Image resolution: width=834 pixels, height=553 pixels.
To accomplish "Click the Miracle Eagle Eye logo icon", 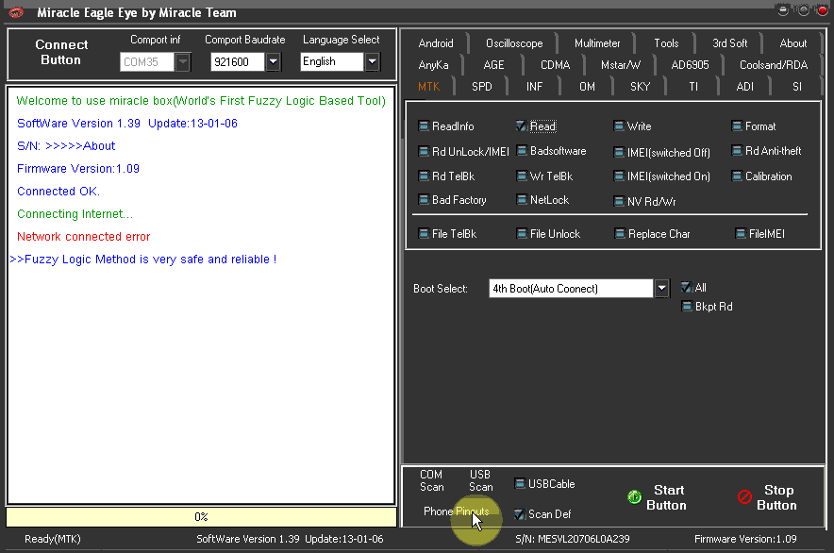I will click(16, 12).
